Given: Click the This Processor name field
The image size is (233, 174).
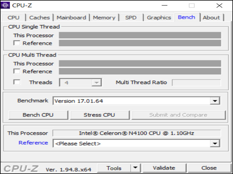Looking at the screenshot, I should point(137,133).
